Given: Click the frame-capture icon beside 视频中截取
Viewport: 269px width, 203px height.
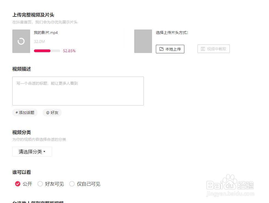Looking at the screenshot, I should pos(203,49).
